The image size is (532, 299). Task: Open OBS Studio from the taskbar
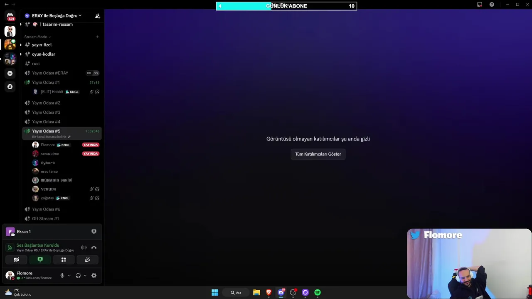[x=293, y=292]
